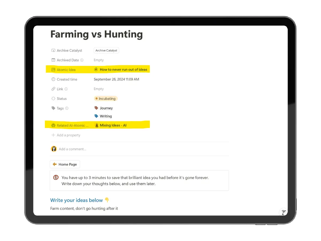The image size is (321, 241).
Task: Click the spinner icon beside Status
Action: coord(53,99)
